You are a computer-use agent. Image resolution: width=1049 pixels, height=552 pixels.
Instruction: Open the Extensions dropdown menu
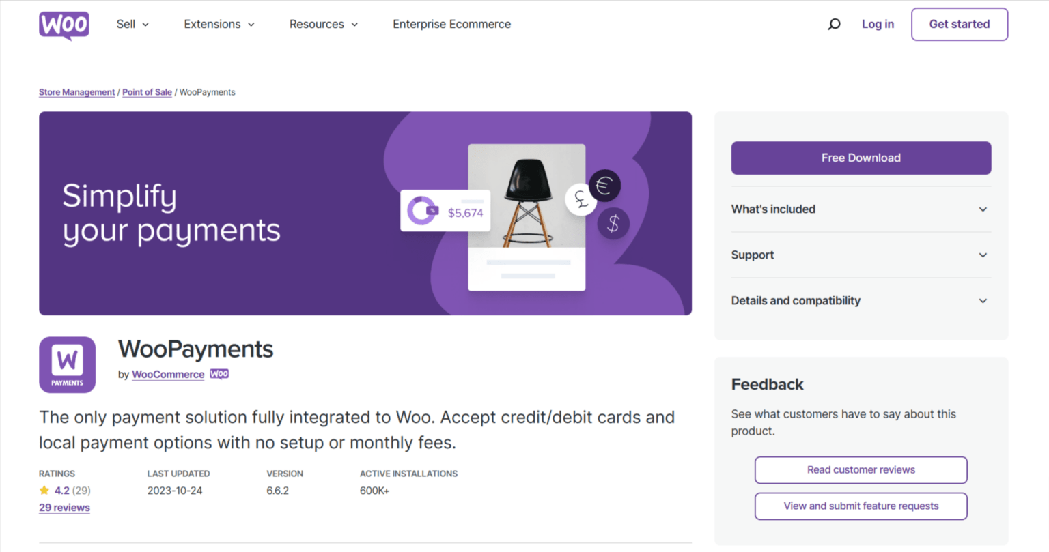click(x=219, y=25)
